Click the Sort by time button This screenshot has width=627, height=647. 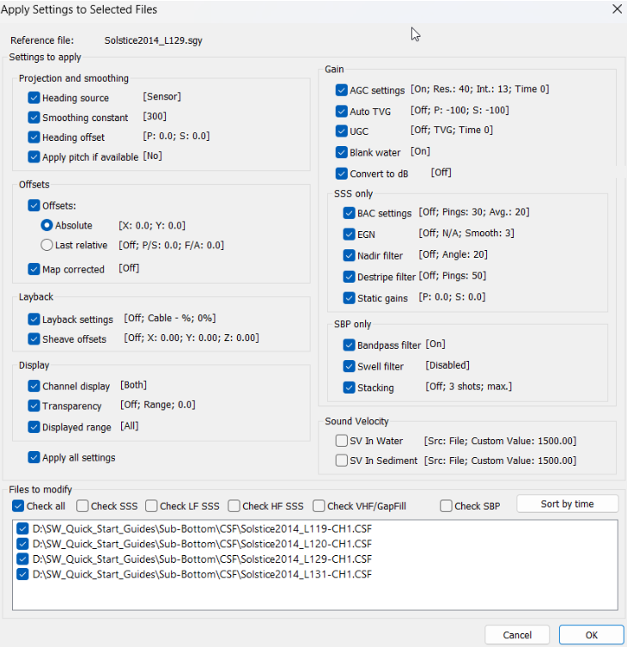(x=567, y=504)
